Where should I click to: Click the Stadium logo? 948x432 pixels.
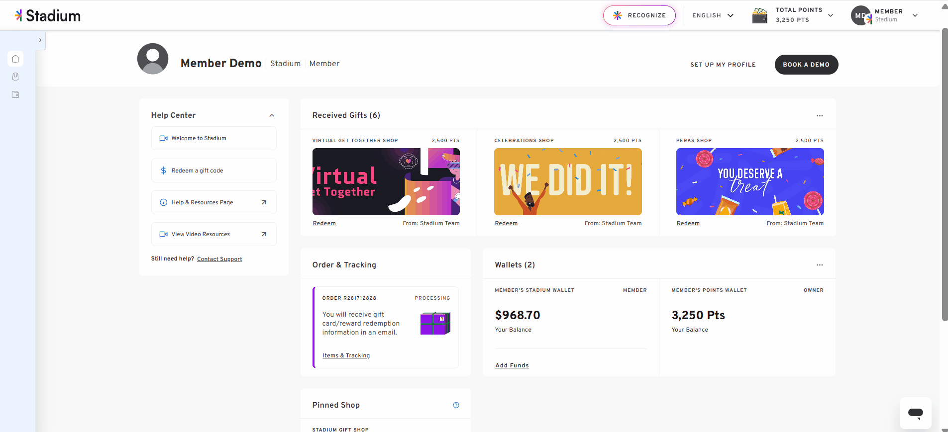[x=48, y=16]
